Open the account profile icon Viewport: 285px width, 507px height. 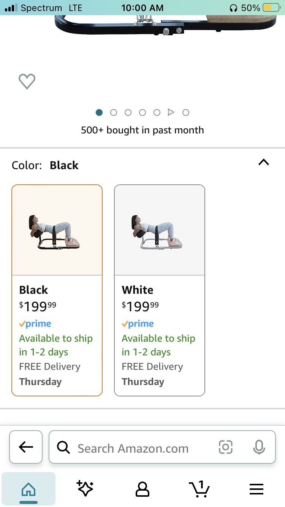click(142, 489)
